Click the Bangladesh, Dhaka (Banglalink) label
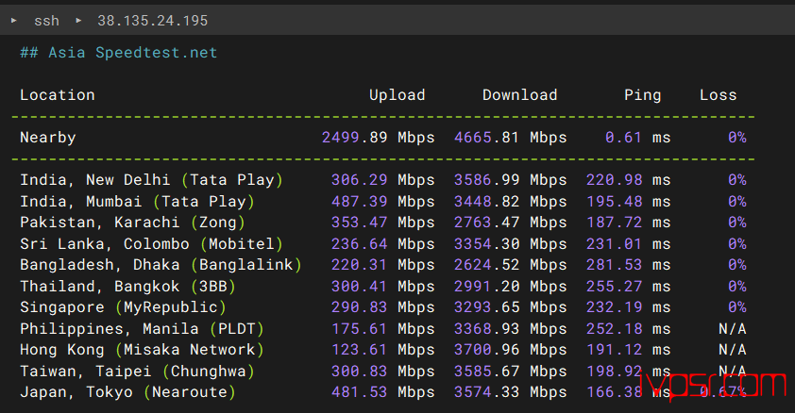This screenshot has width=795, height=413. coord(161,265)
